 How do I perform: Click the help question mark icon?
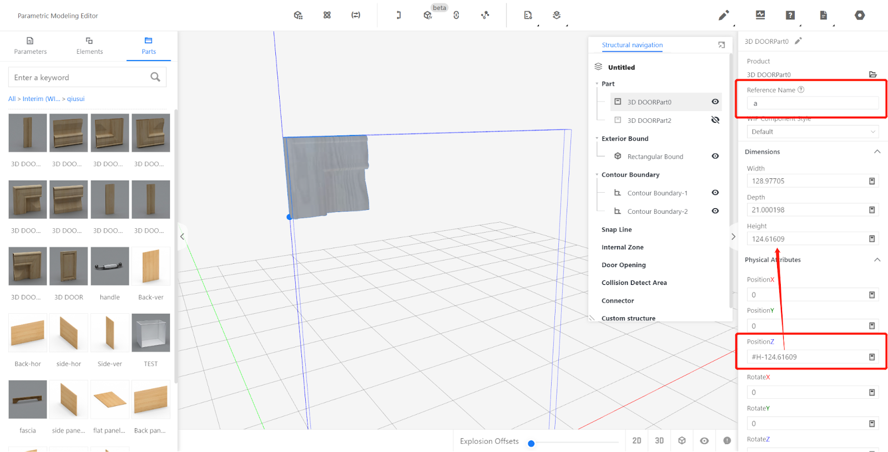click(790, 16)
